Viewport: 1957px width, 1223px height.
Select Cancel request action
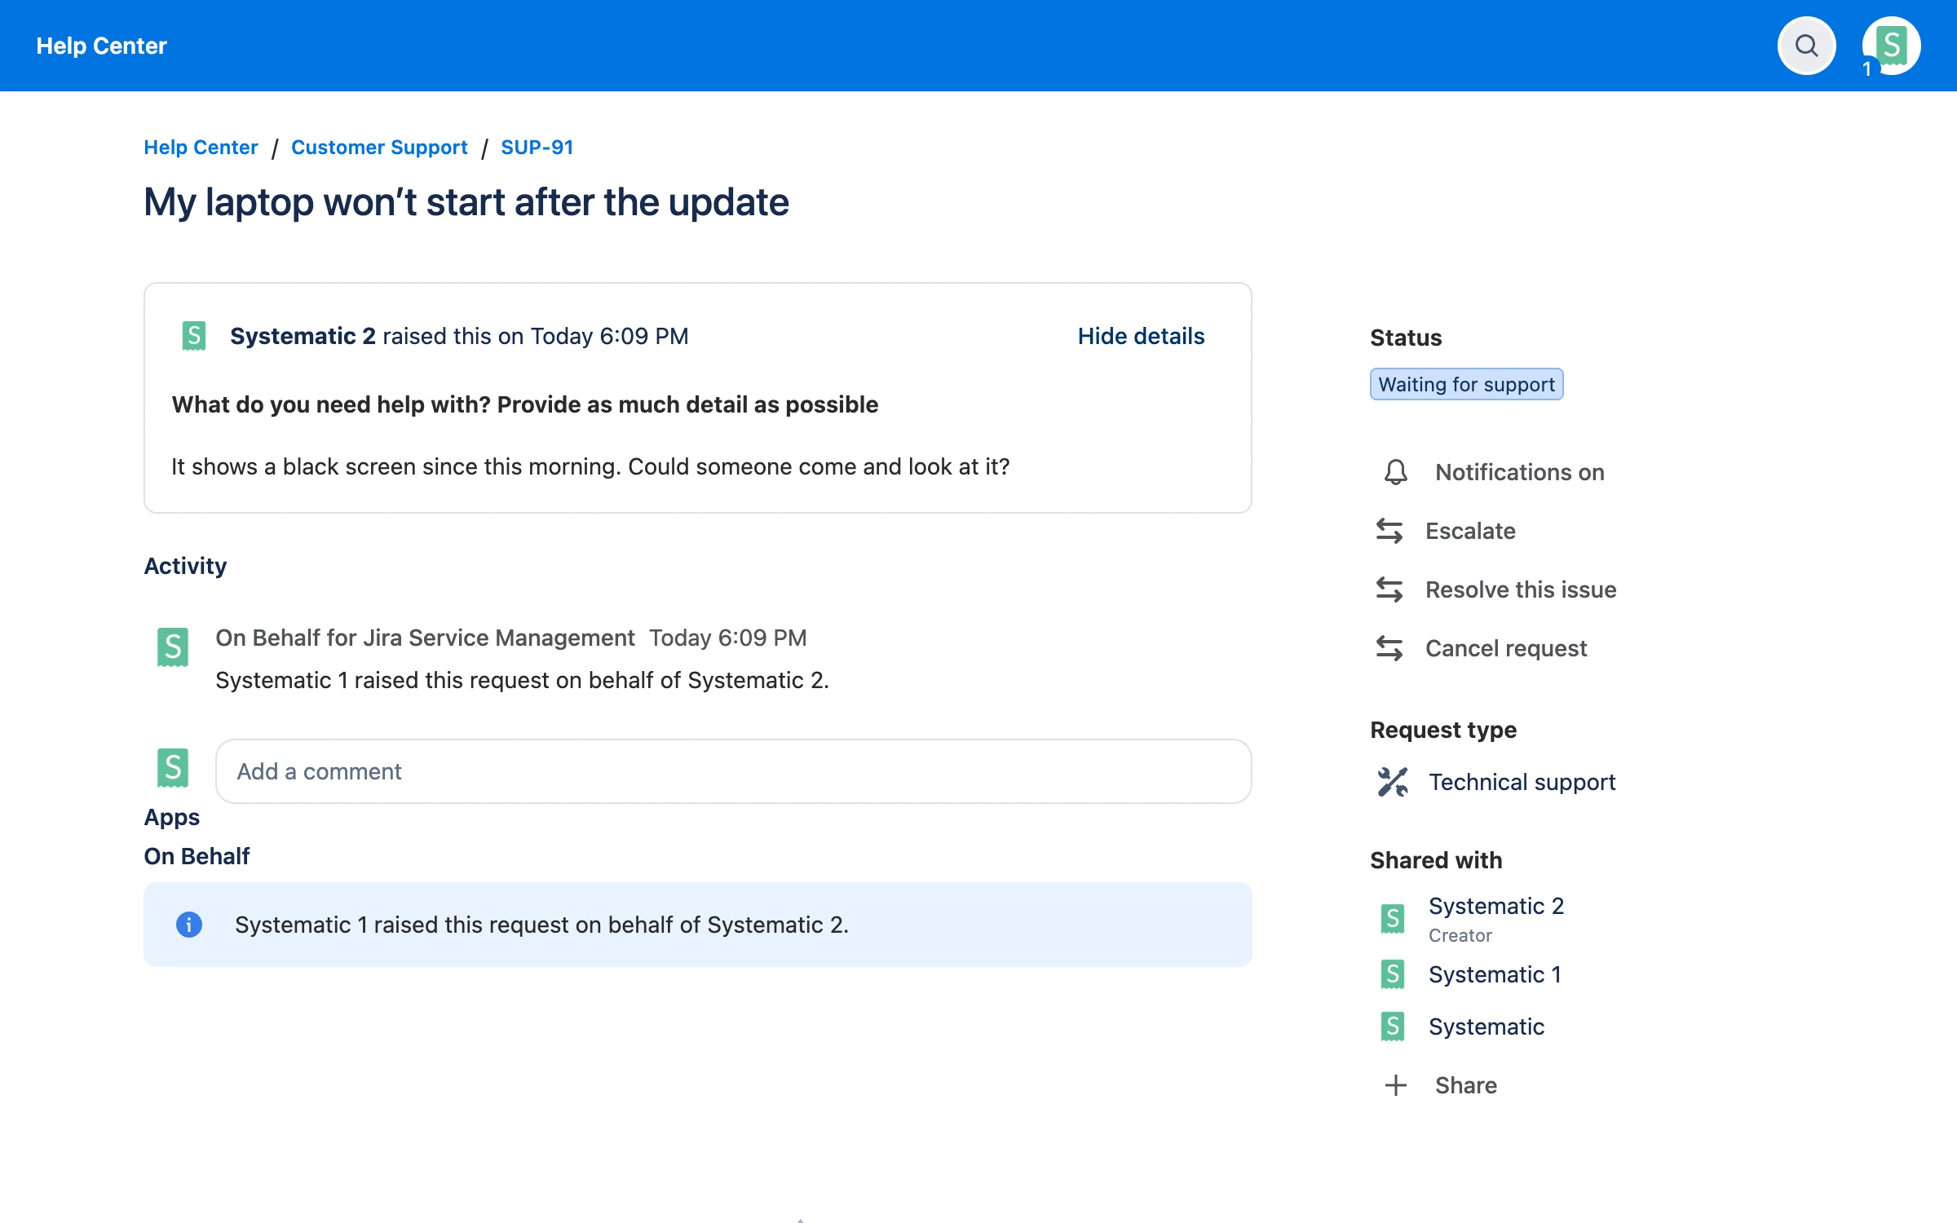tap(1506, 648)
